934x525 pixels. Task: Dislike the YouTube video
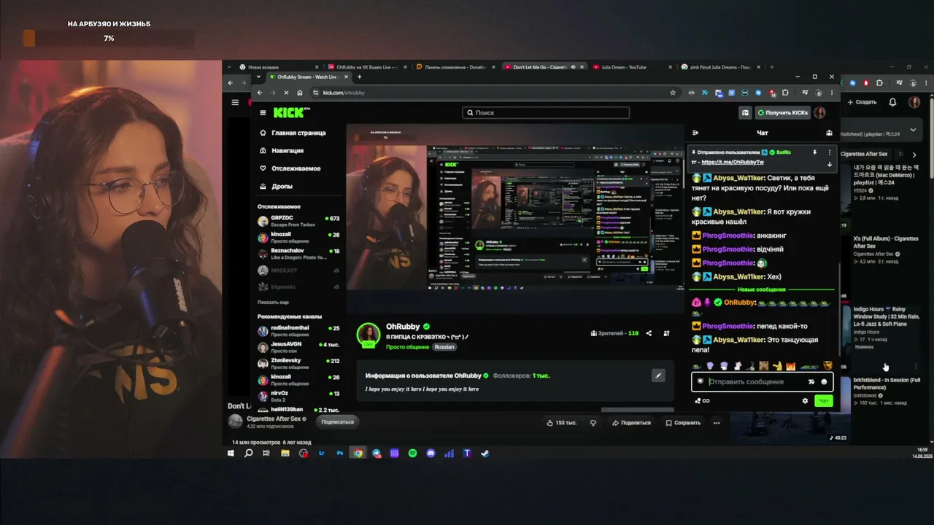tap(593, 423)
